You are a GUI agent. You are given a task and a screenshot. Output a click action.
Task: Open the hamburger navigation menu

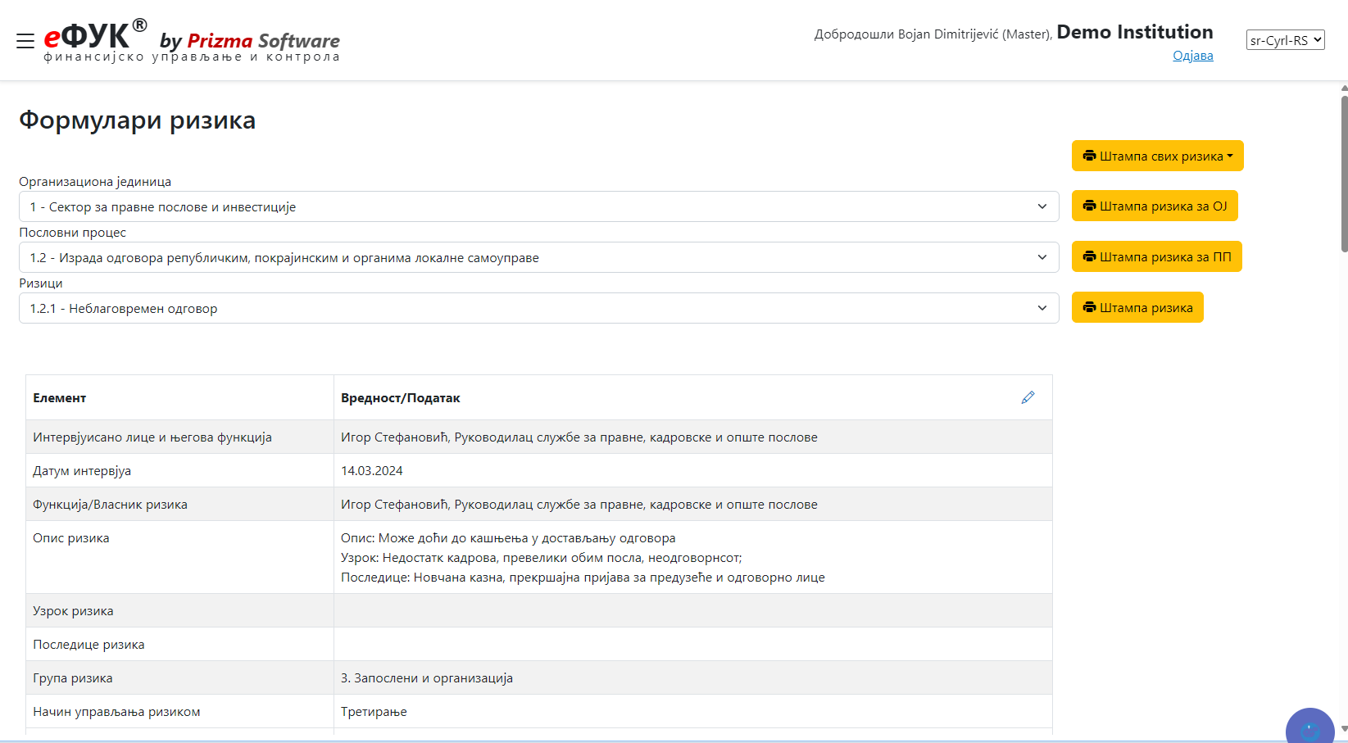pos(25,41)
